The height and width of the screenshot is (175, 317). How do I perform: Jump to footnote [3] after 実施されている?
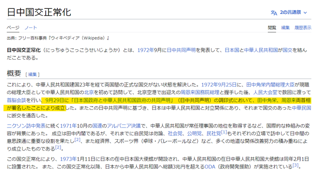pyautogui.click(x=296, y=165)
